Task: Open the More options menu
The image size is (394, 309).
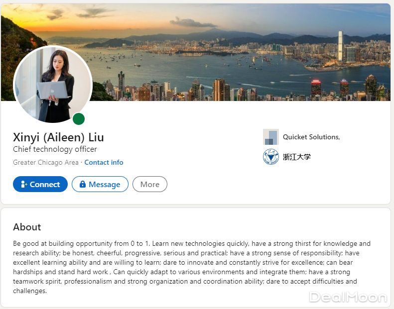Action: (x=150, y=184)
